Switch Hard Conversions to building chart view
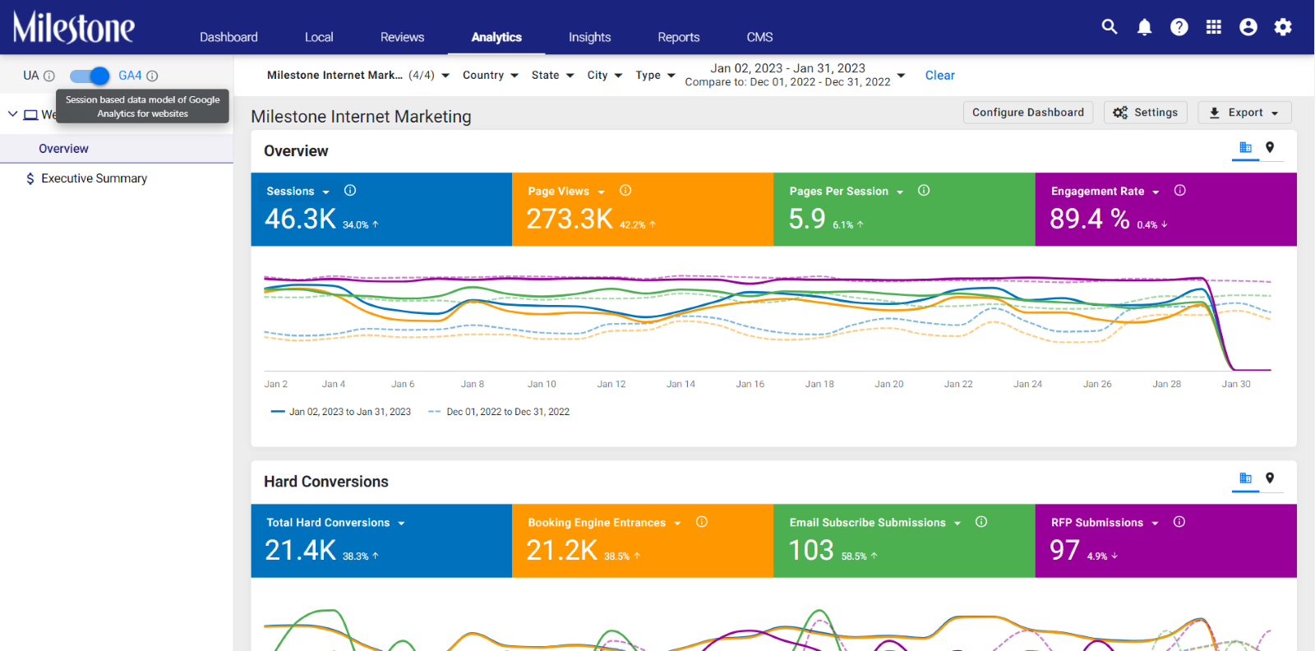The height and width of the screenshot is (651, 1315). [1246, 478]
